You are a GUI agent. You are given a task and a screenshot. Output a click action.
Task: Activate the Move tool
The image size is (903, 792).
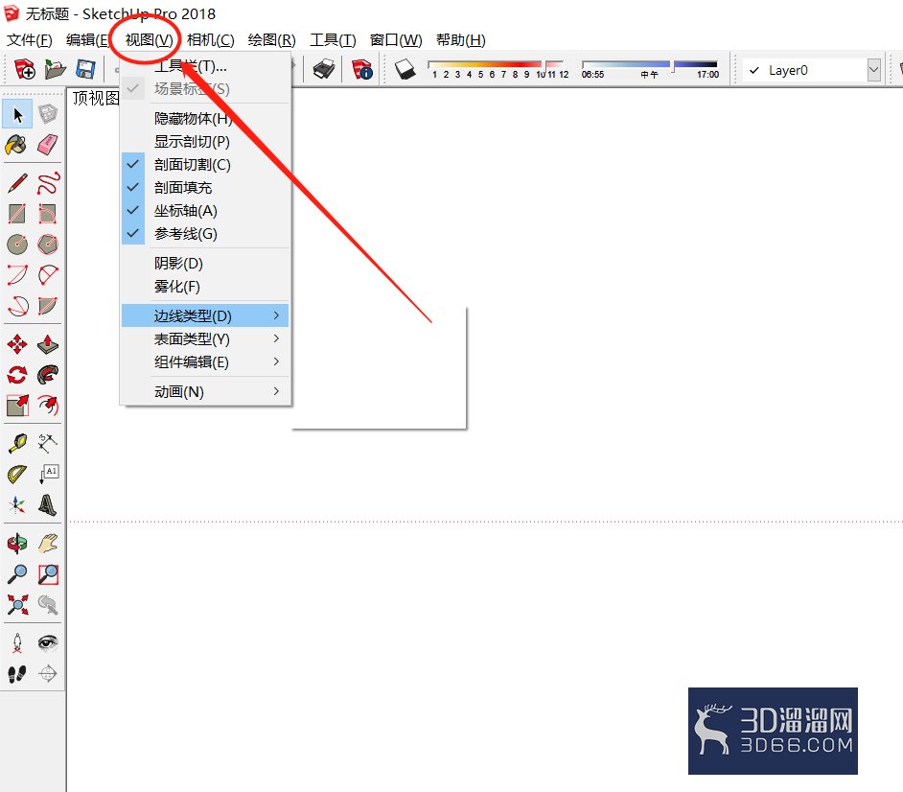(x=17, y=344)
